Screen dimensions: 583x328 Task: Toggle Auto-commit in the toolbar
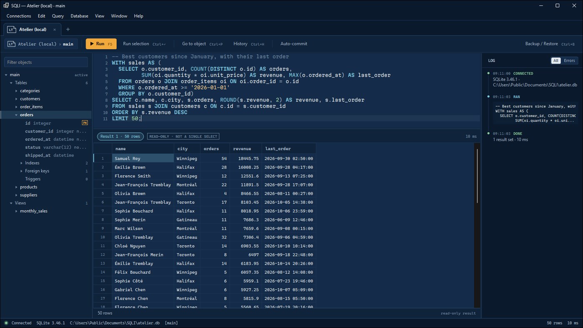(x=294, y=44)
